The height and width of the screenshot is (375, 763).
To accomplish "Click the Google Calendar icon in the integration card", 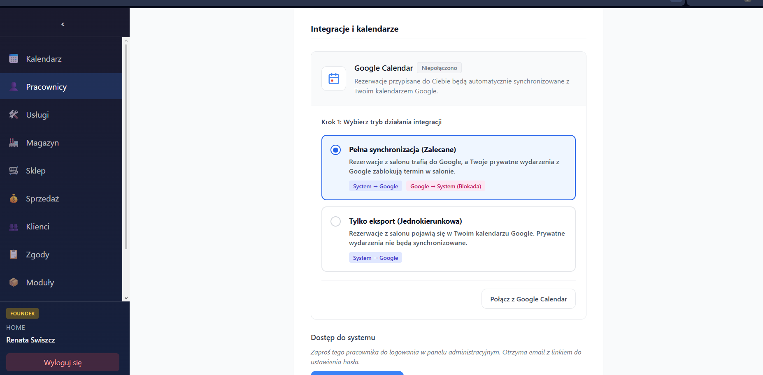I will point(334,79).
